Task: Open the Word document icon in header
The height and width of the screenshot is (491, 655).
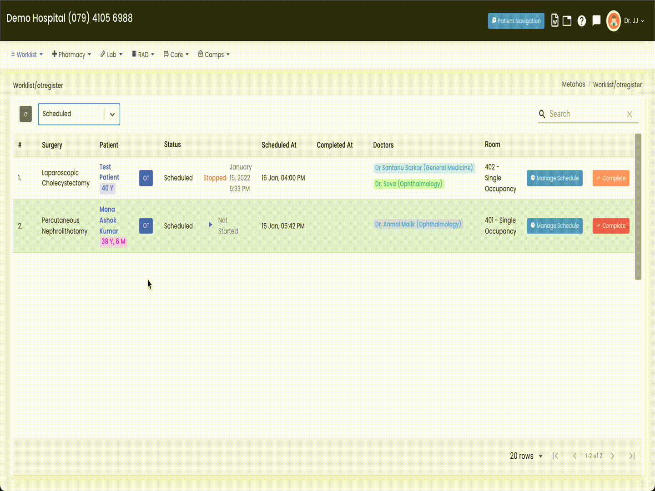Action: [554, 20]
